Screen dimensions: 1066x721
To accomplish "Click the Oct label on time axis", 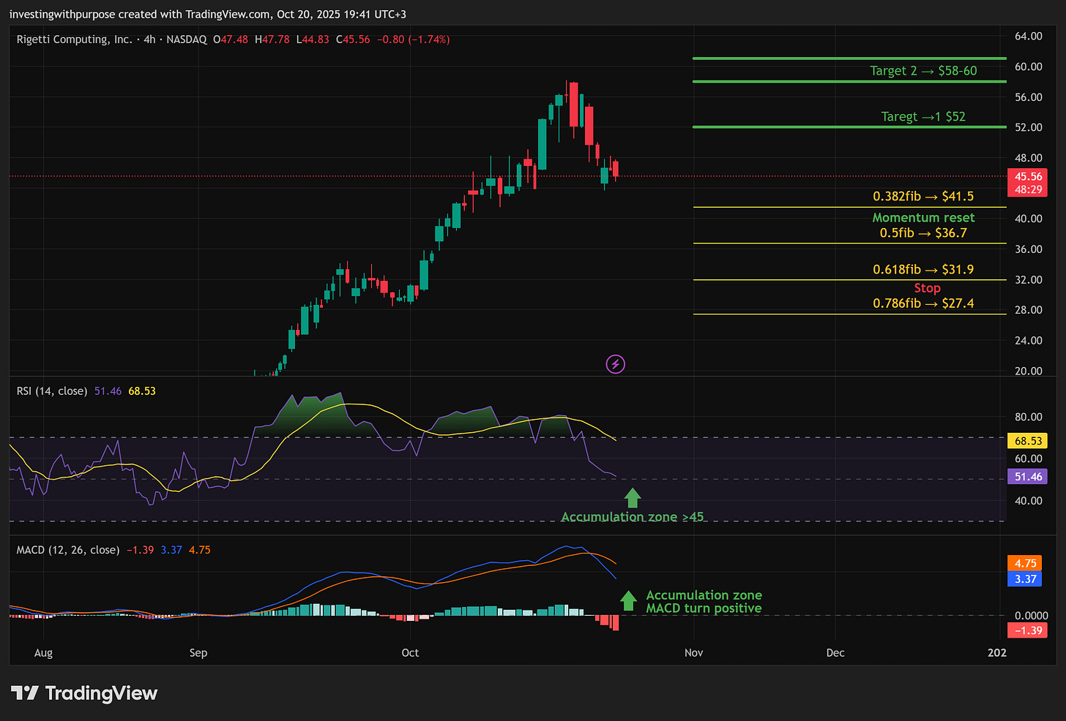I will click(x=410, y=653).
